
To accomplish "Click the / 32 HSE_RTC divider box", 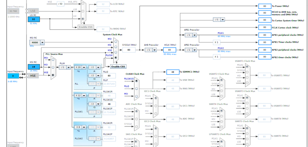I will (60, 4).
